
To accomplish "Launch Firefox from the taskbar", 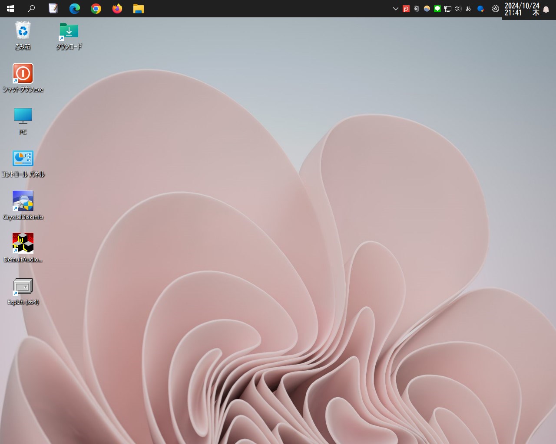I will click(117, 9).
